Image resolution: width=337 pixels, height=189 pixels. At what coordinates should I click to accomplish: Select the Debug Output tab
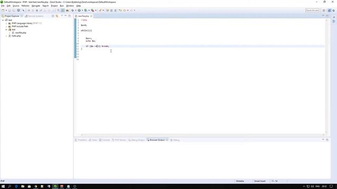coord(136,140)
